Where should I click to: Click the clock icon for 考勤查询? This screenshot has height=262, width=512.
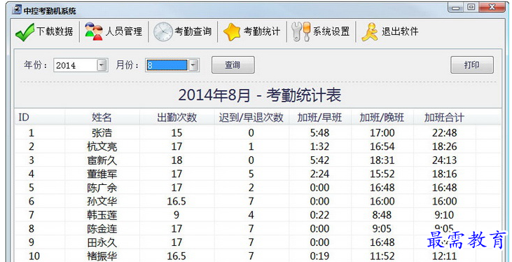click(163, 32)
